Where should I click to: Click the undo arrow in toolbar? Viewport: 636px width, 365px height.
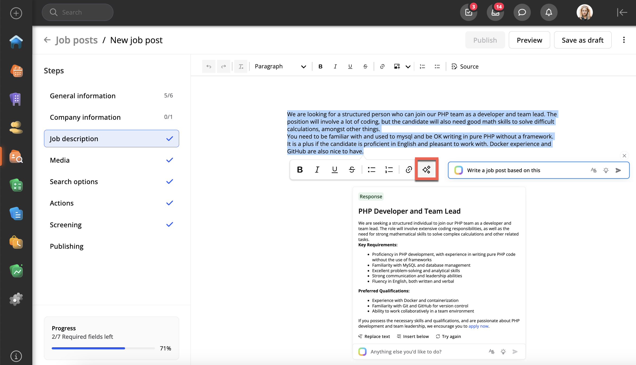[x=209, y=66]
